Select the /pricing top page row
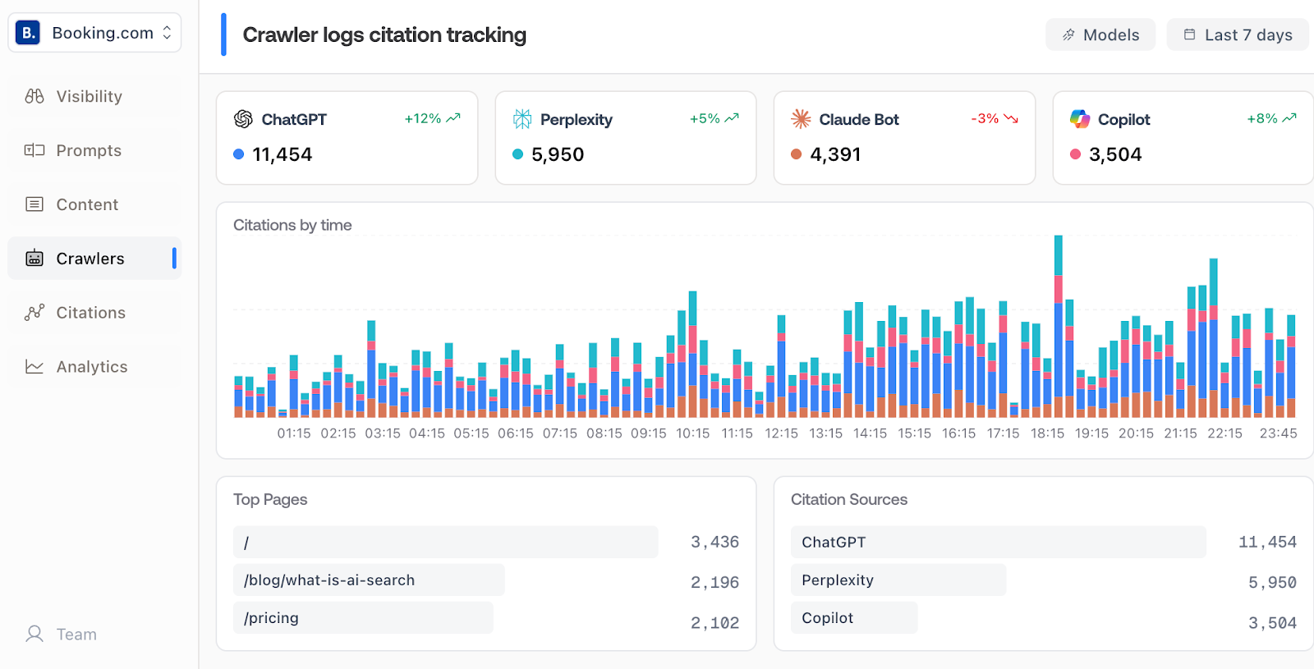Screen dimensions: 1314x669 coord(363,618)
